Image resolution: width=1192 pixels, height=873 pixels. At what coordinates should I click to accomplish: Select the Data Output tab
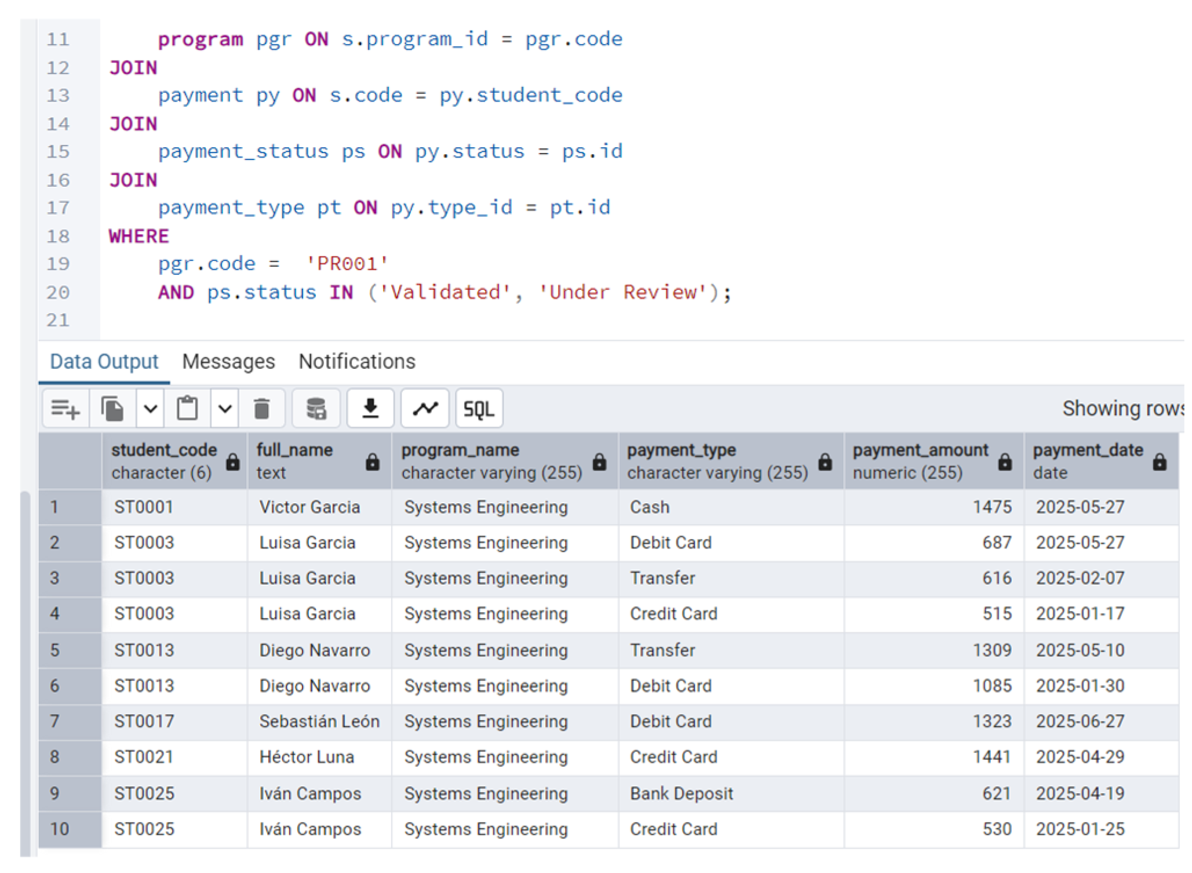[x=104, y=362]
